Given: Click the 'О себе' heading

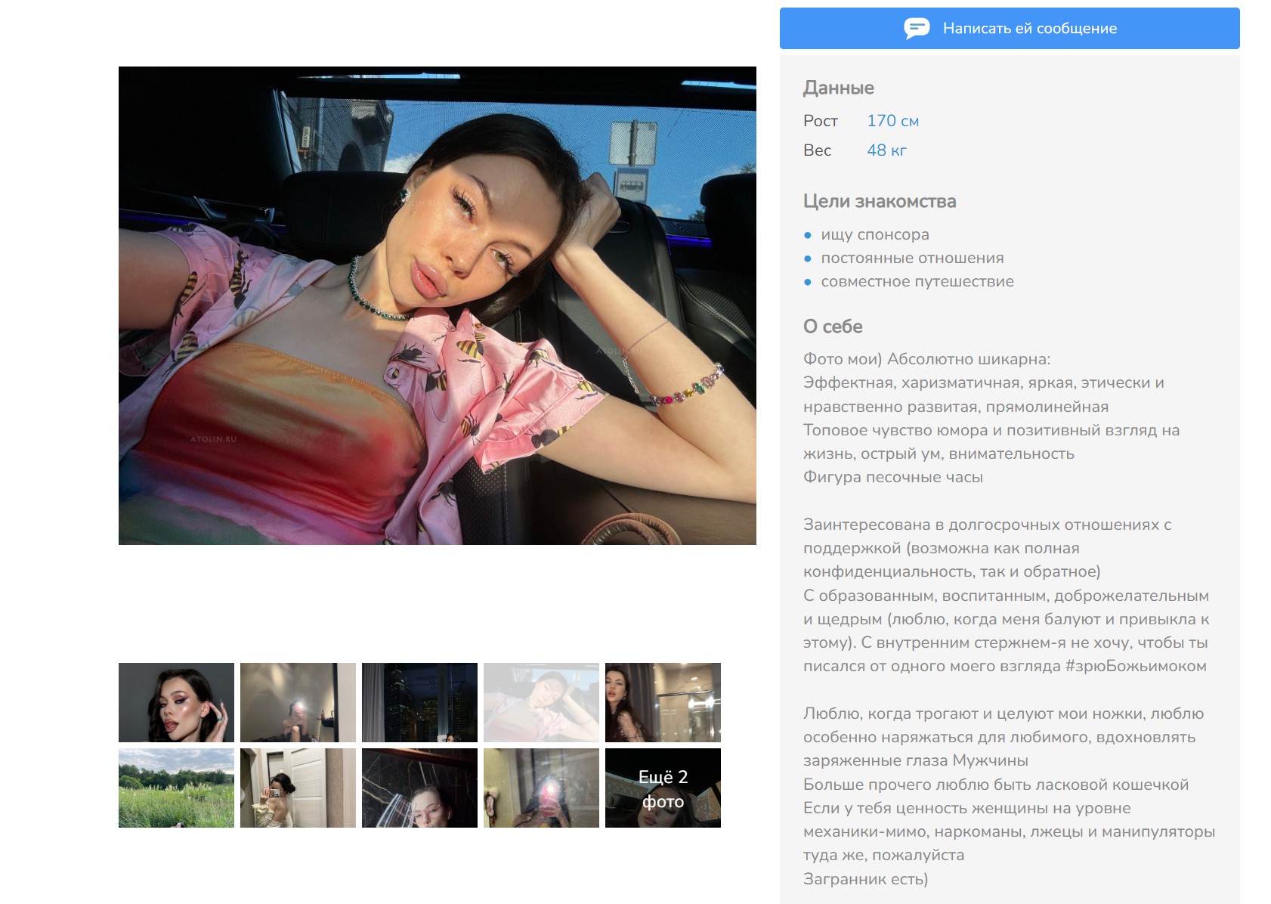Looking at the screenshot, I should [x=833, y=327].
